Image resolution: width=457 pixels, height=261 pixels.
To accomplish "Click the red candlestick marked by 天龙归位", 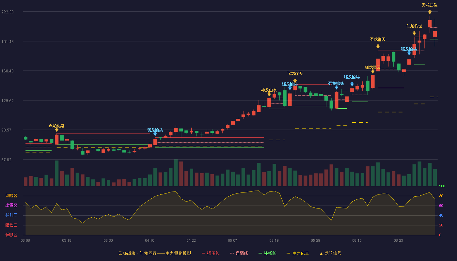I will pos(430,24).
